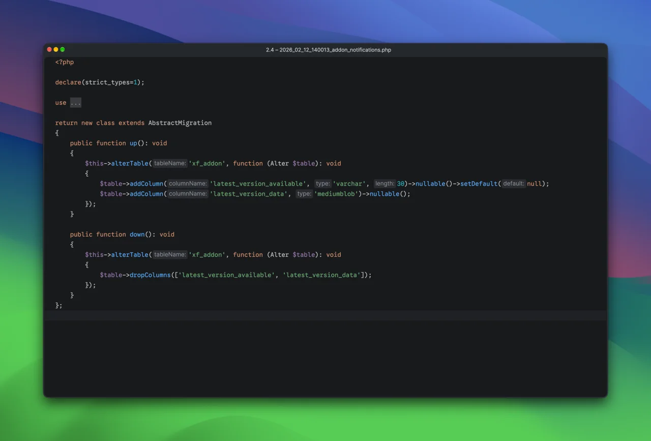Click 'latest_version_available' in the addColumn line
The image size is (651, 441).
pyautogui.click(x=258, y=184)
